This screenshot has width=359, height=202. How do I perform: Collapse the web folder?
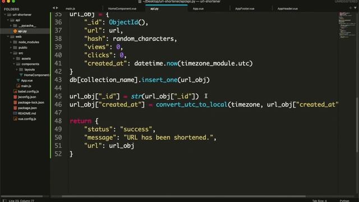(8, 36)
